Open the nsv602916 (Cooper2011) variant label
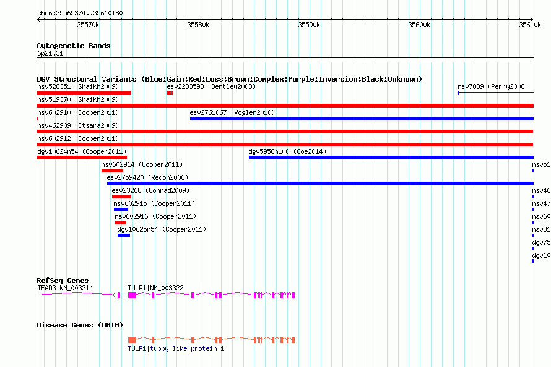This screenshot has width=551, height=367. coord(155,216)
